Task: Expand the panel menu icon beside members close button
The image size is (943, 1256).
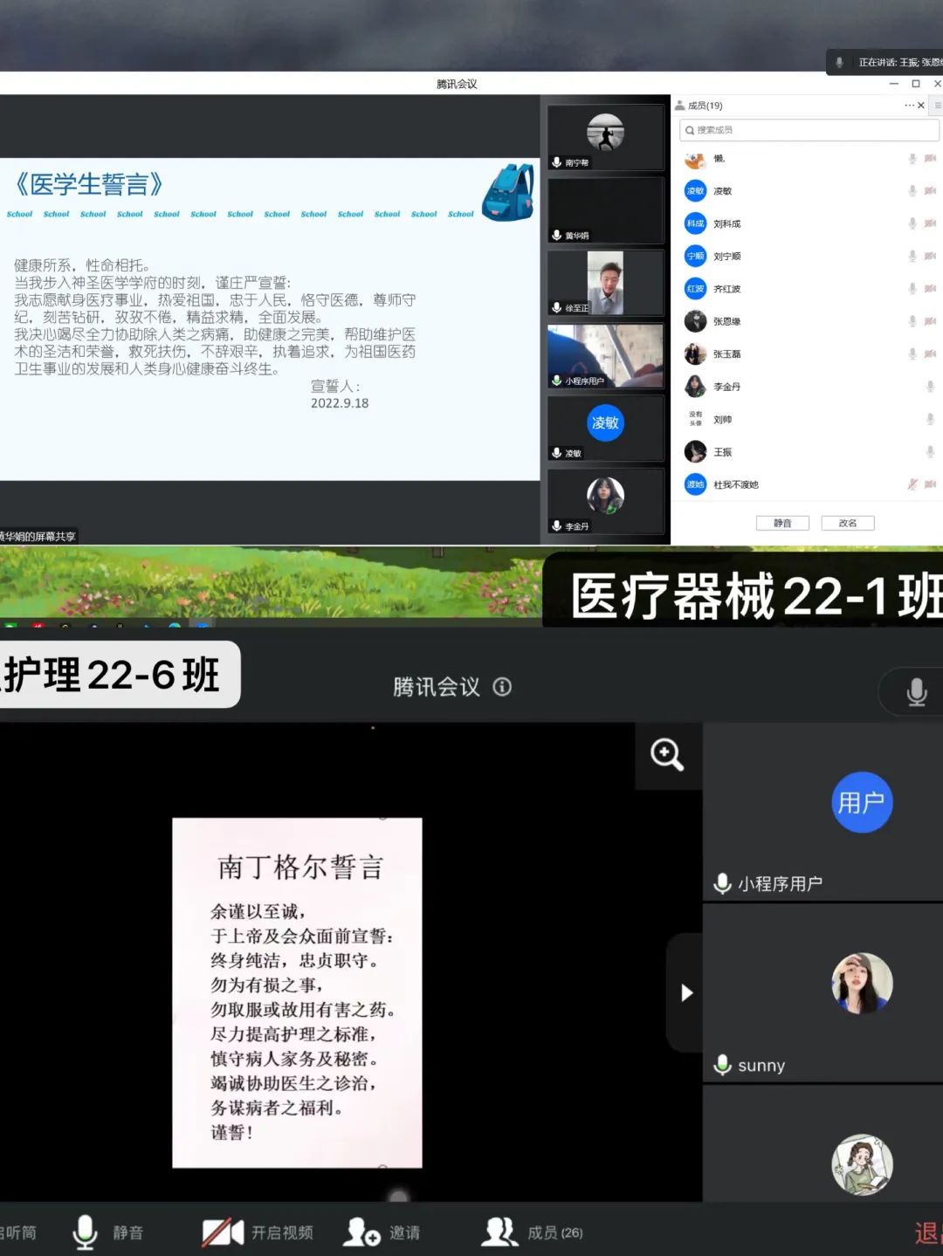Action: pos(937,106)
